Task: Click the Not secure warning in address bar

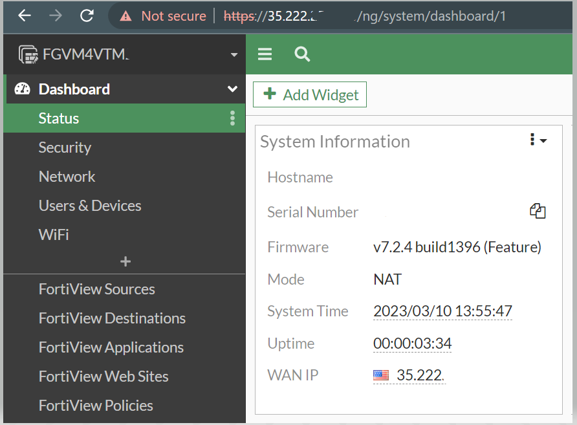Action: click(160, 16)
